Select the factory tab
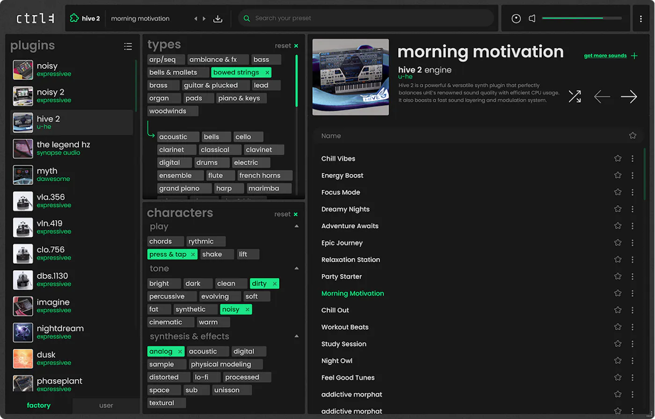Viewport: 655px width, 419px height. pyautogui.click(x=38, y=405)
